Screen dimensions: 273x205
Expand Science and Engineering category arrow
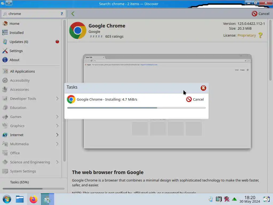click(x=57, y=162)
